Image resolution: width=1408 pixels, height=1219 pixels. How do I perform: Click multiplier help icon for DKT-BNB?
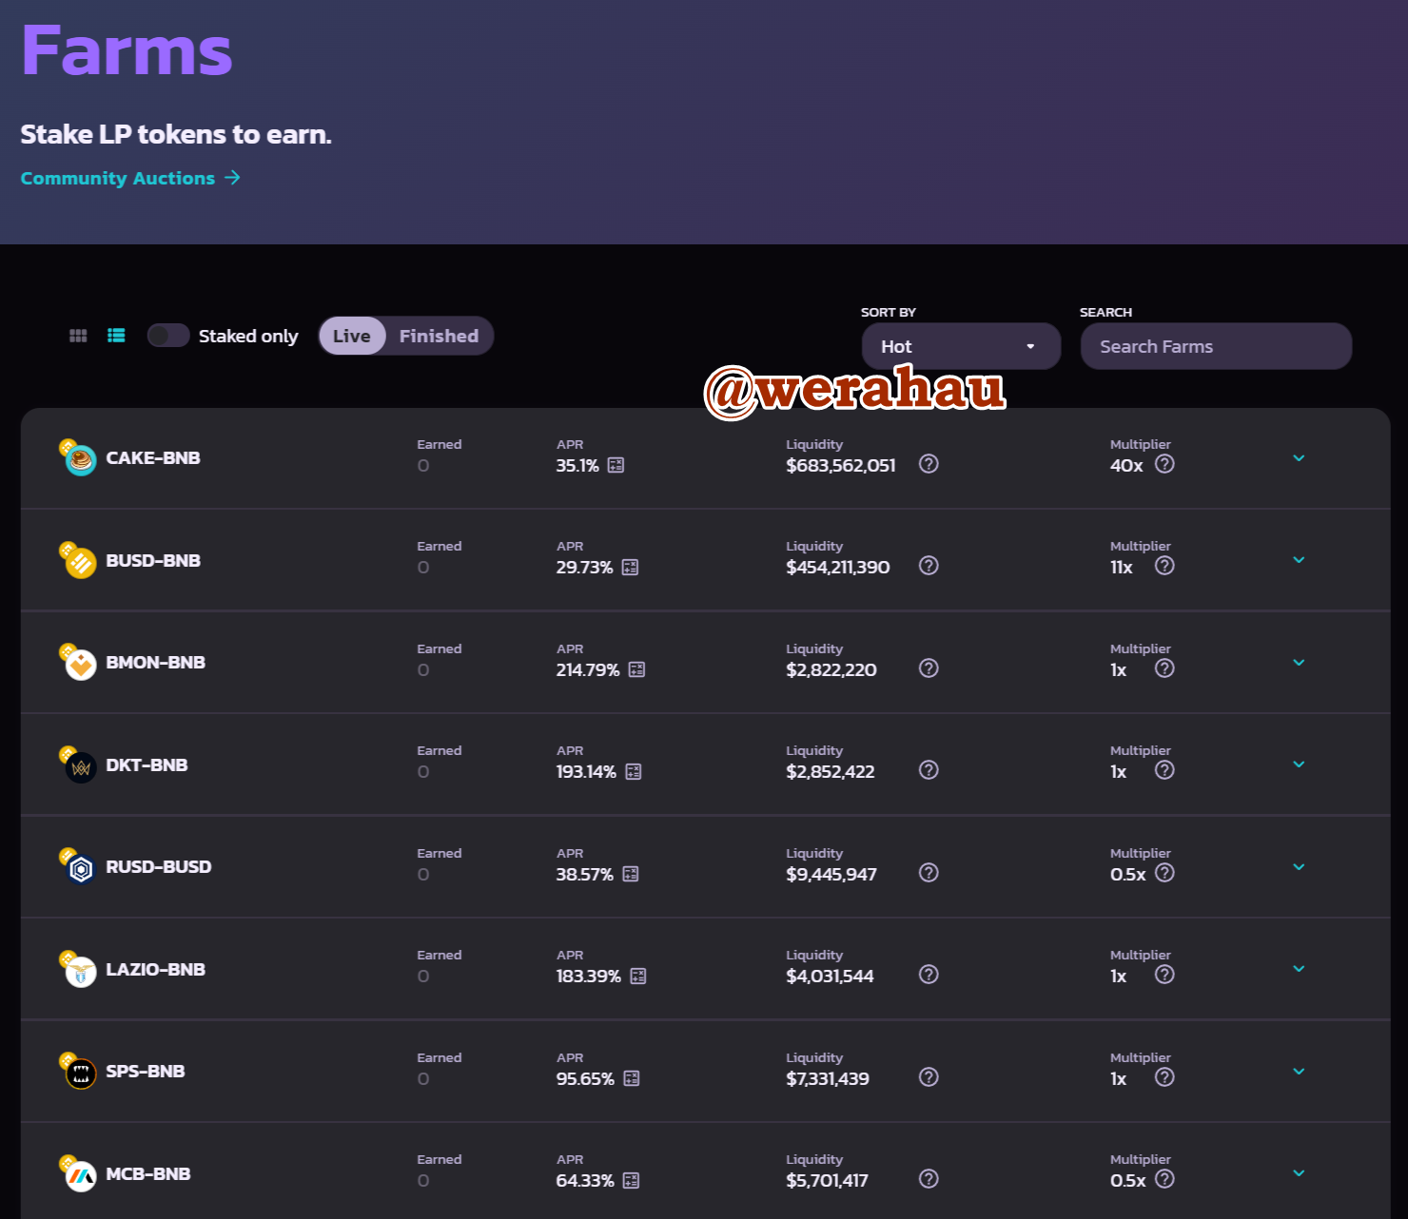click(1164, 770)
